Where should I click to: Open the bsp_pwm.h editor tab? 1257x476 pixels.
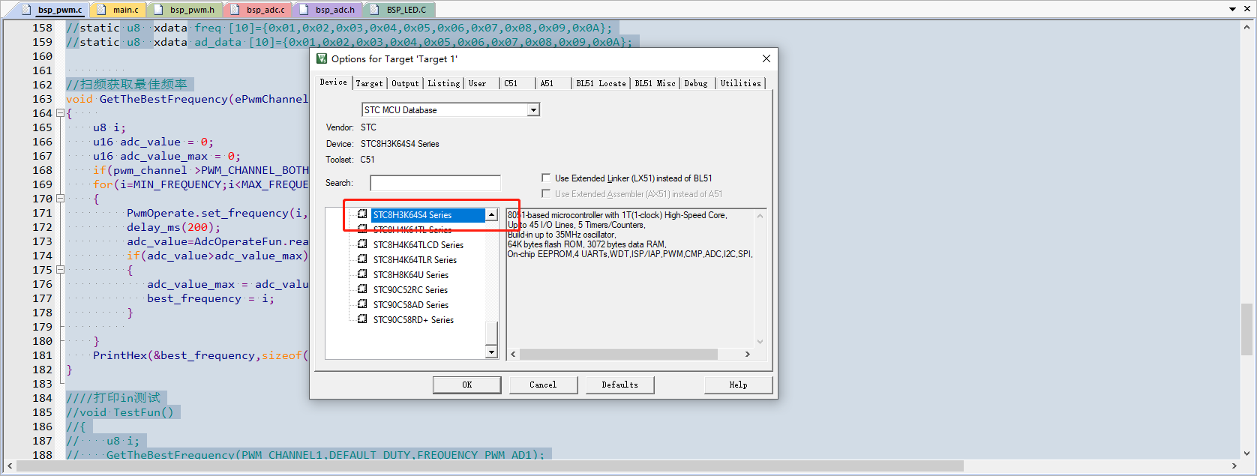click(x=184, y=10)
